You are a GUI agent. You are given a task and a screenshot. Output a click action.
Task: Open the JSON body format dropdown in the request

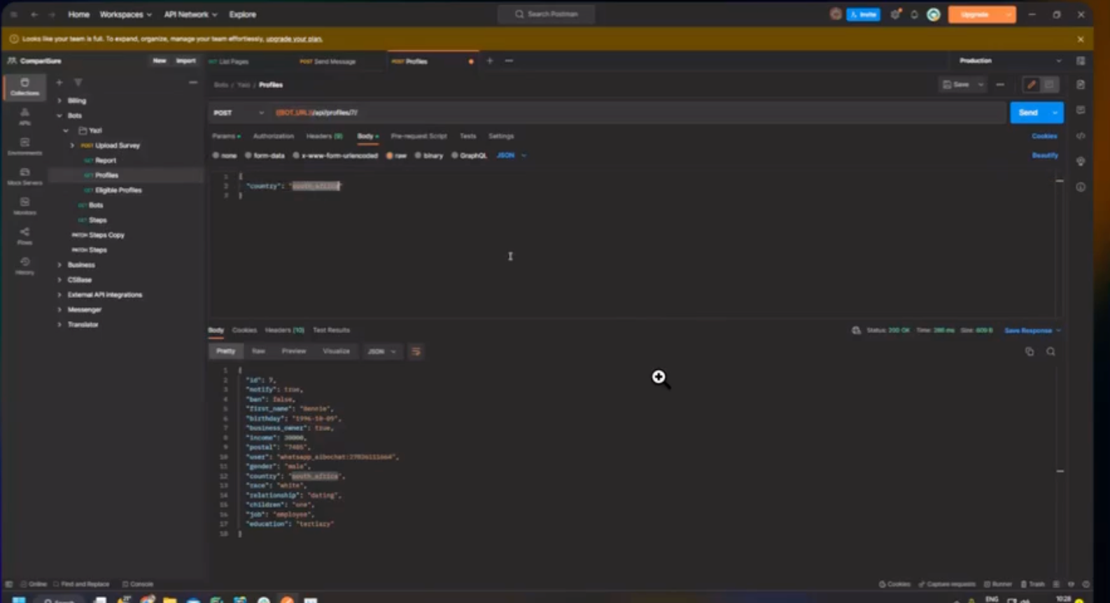click(x=511, y=155)
